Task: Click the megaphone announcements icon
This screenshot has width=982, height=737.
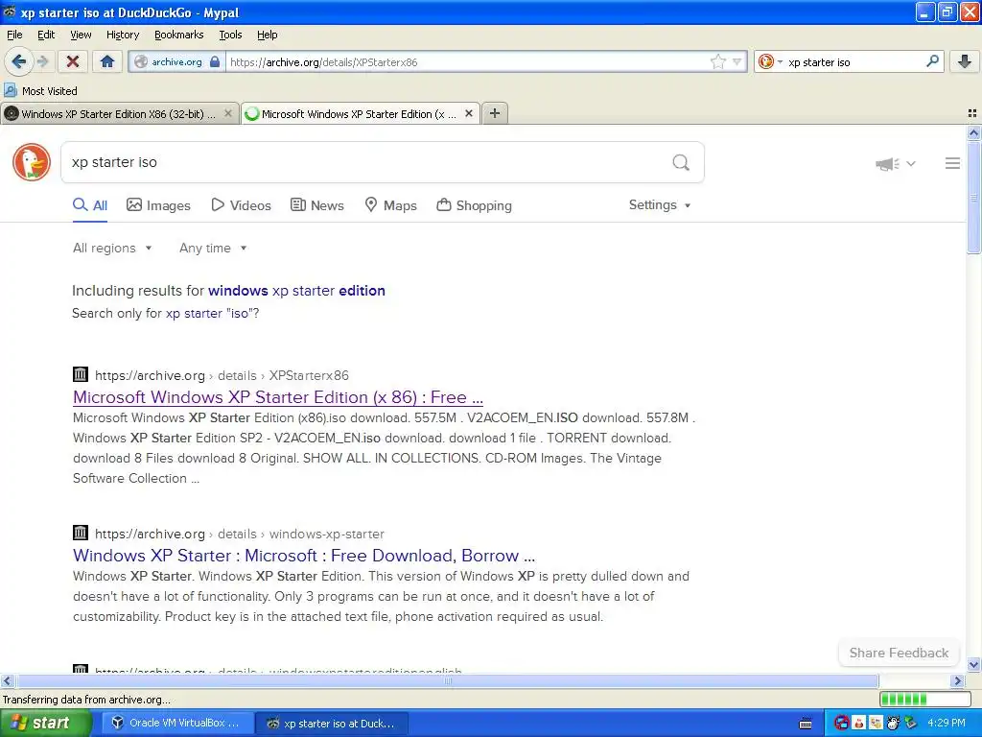Action: tap(887, 163)
